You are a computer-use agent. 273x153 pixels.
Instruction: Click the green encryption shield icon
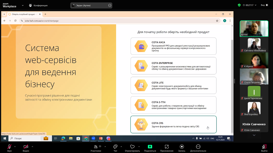(239, 5)
